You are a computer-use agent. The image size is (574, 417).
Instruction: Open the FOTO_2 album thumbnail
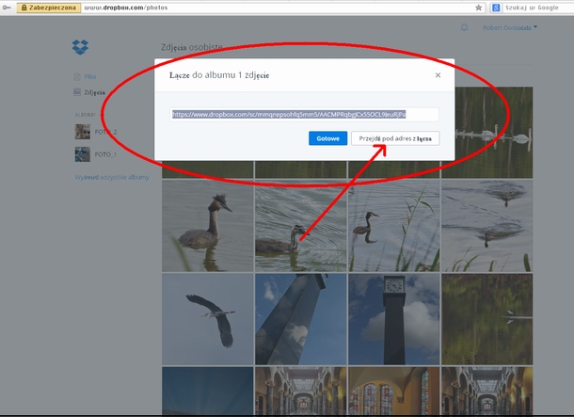(83, 132)
